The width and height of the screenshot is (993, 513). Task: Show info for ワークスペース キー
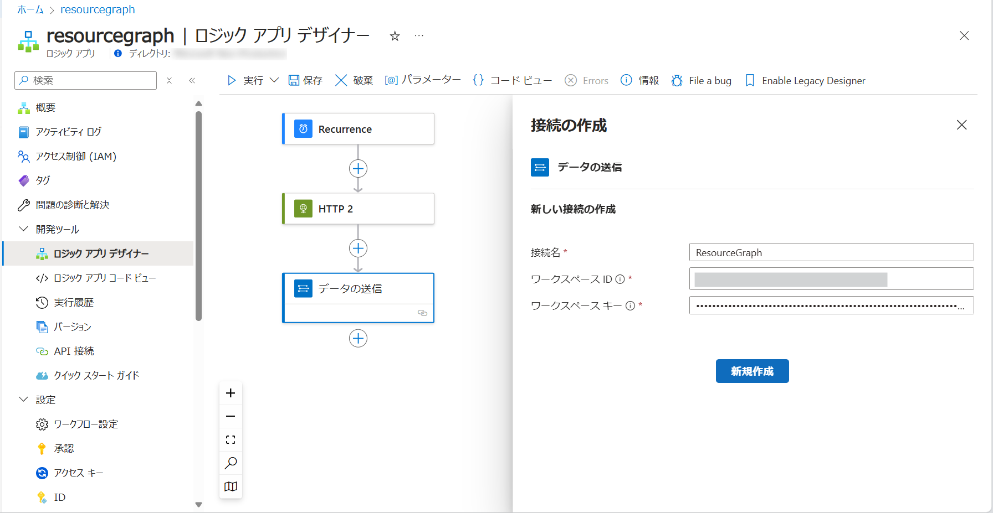click(630, 306)
